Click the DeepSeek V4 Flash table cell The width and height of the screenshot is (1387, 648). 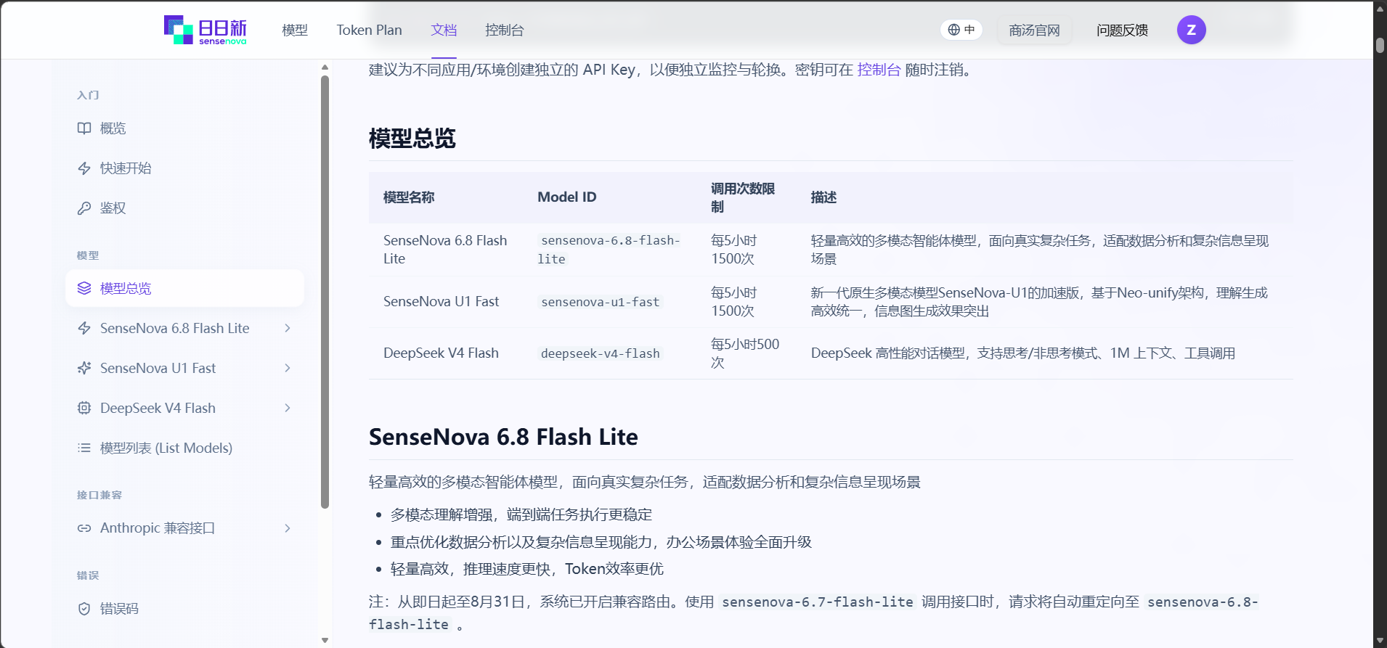441,353
